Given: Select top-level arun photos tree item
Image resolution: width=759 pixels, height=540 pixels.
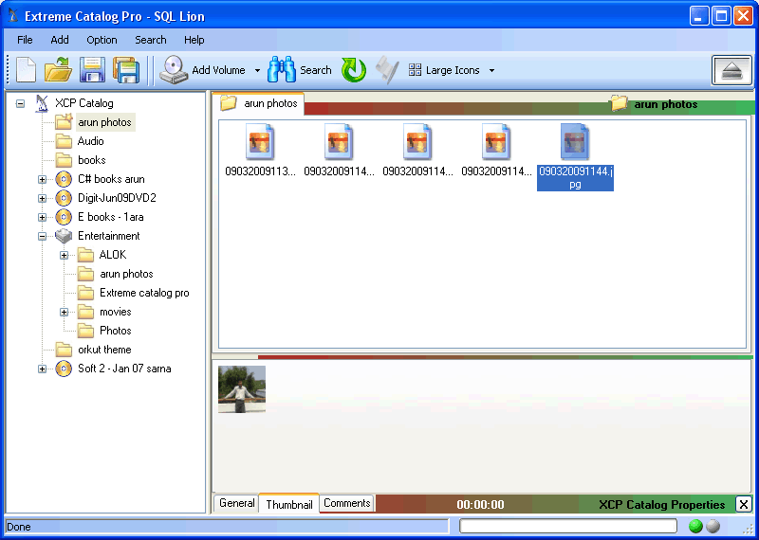Looking at the screenshot, I should [x=104, y=122].
